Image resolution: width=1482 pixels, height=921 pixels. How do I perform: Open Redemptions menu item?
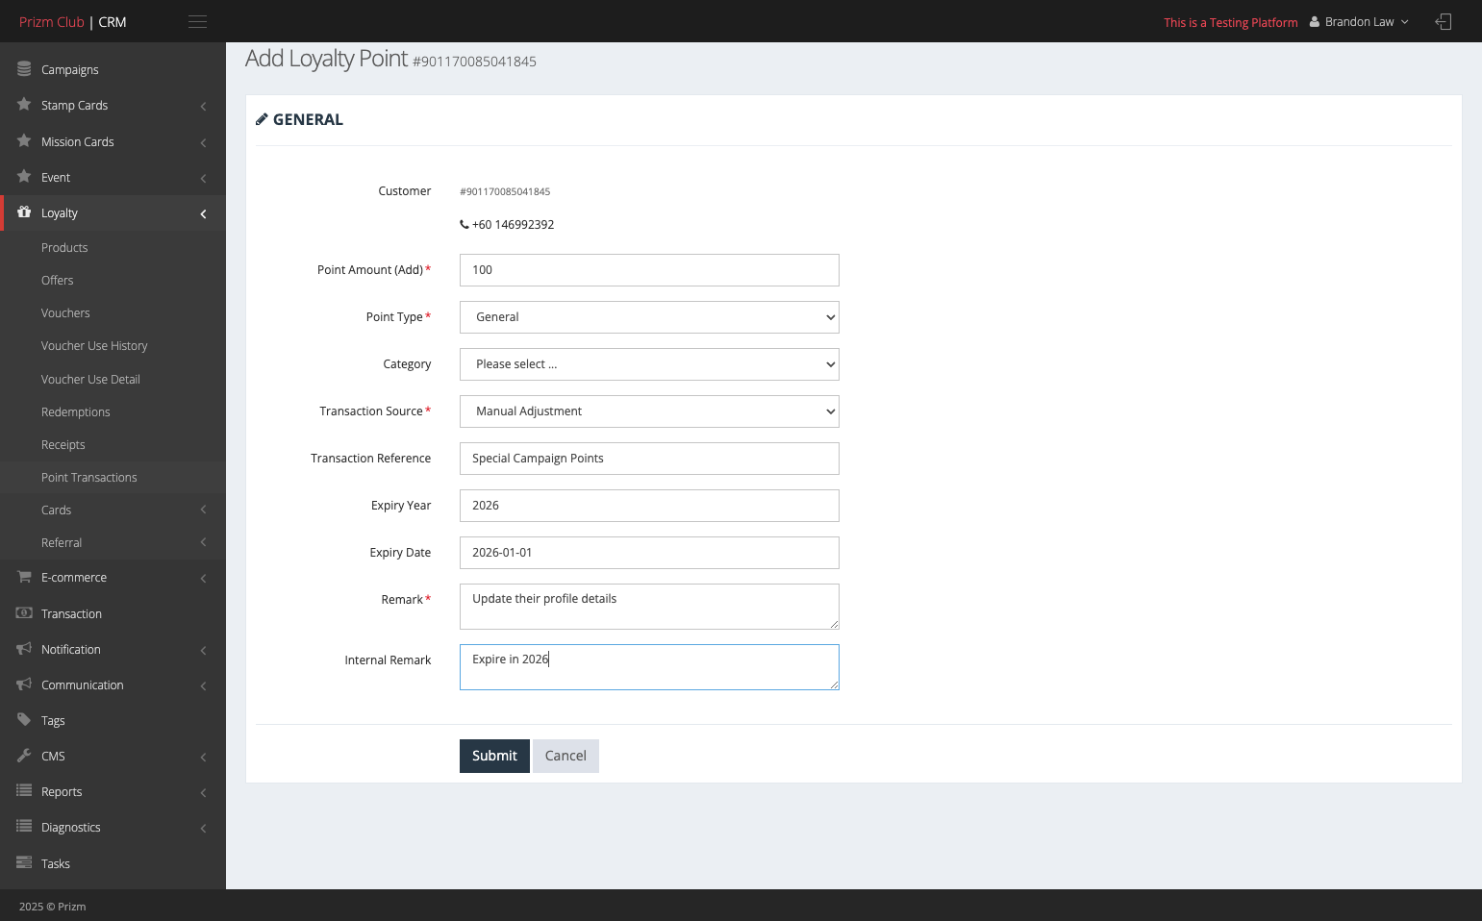click(x=76, y=411)
